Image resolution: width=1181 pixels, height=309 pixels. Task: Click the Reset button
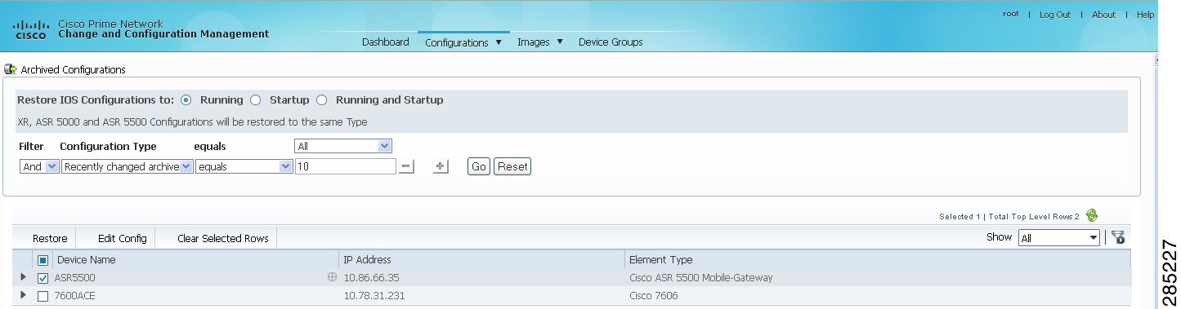pyautogui.click(x=512, y=167)
